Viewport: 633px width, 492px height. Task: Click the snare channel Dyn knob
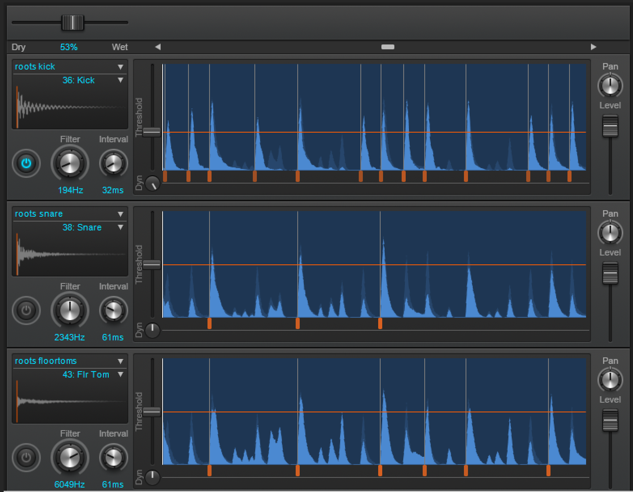tap(152, 330)
